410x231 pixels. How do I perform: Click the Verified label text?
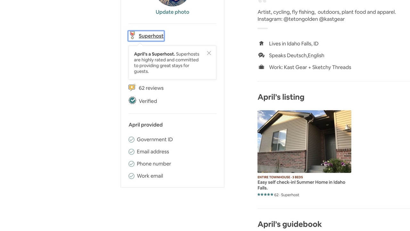point(148,101)
